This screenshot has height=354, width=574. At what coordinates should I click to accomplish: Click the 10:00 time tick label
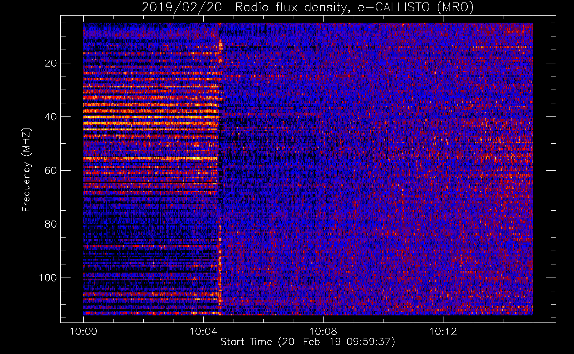coord(83,332)
